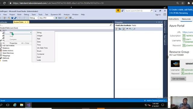Click the pin icon on StudentTable tab
Screen dimensions: 193x109
25,22
